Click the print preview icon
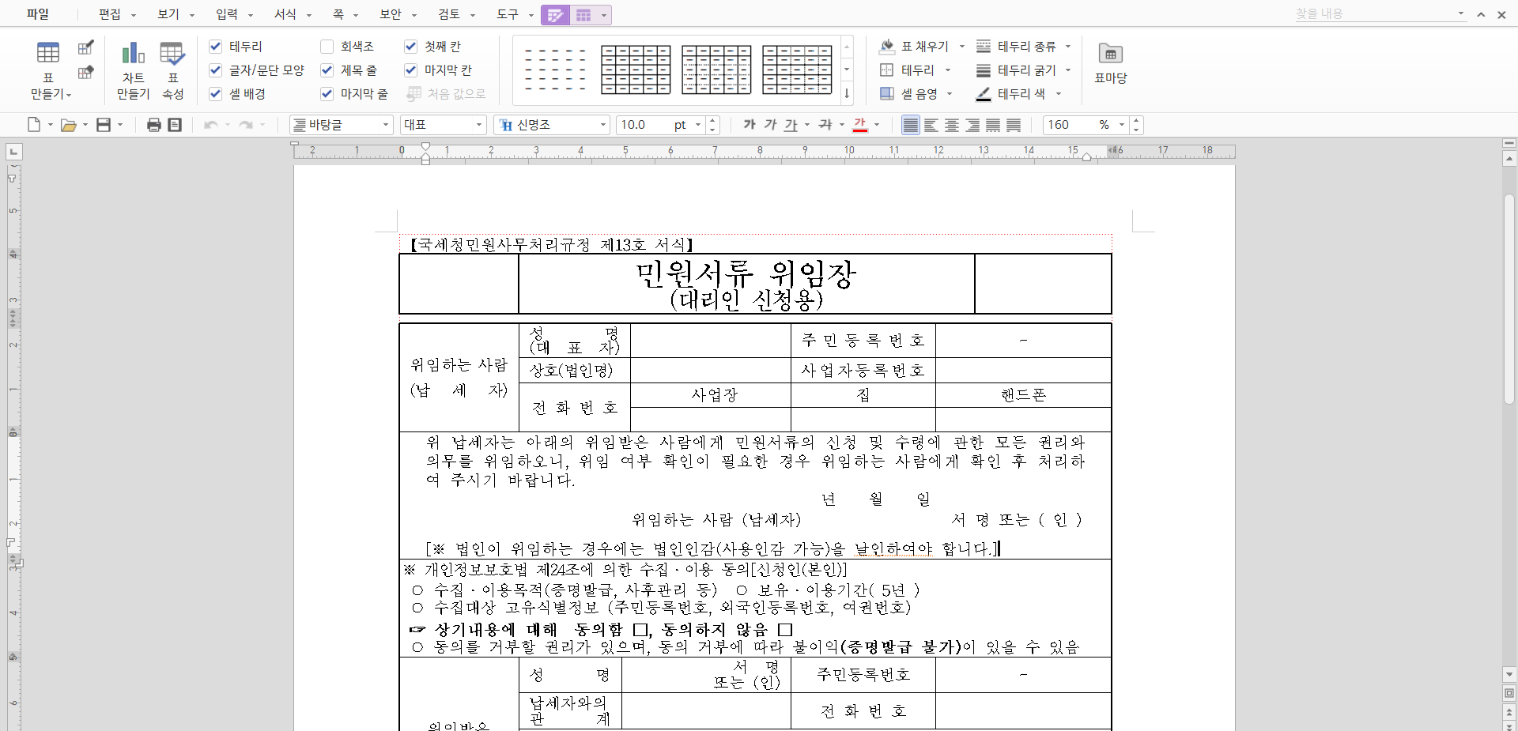 click(x=175, y=125)
